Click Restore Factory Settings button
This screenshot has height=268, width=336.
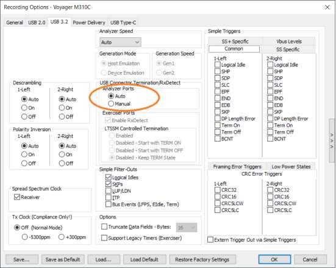202,259
